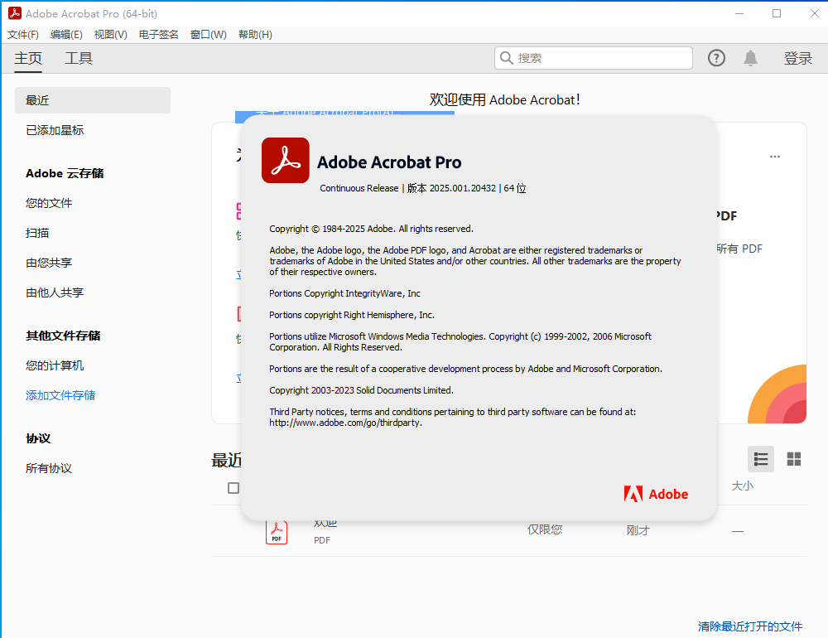The image size is (828, 638).
Task: Open 您的文件 in the sidebar
Action: pos(49,203)
